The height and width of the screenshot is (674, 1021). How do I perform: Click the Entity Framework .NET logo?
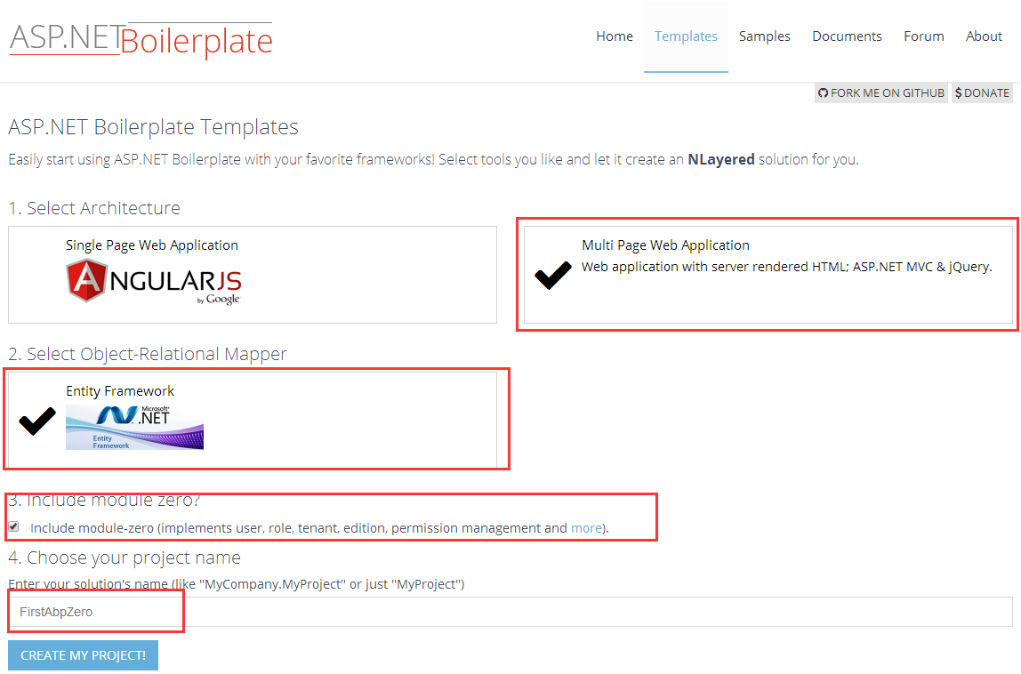(x=135, y=427)
